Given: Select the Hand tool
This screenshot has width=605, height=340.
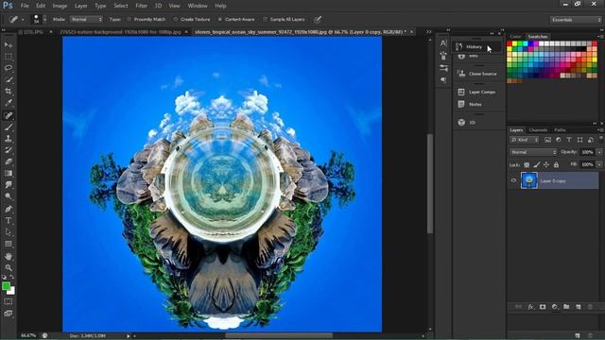Looking at the screenshot, I should tap(9, 256).
